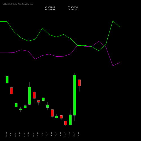The height and width of the screenshot is (141, 141).
Task: Click the 06 Jul date label
Action: 20,135
